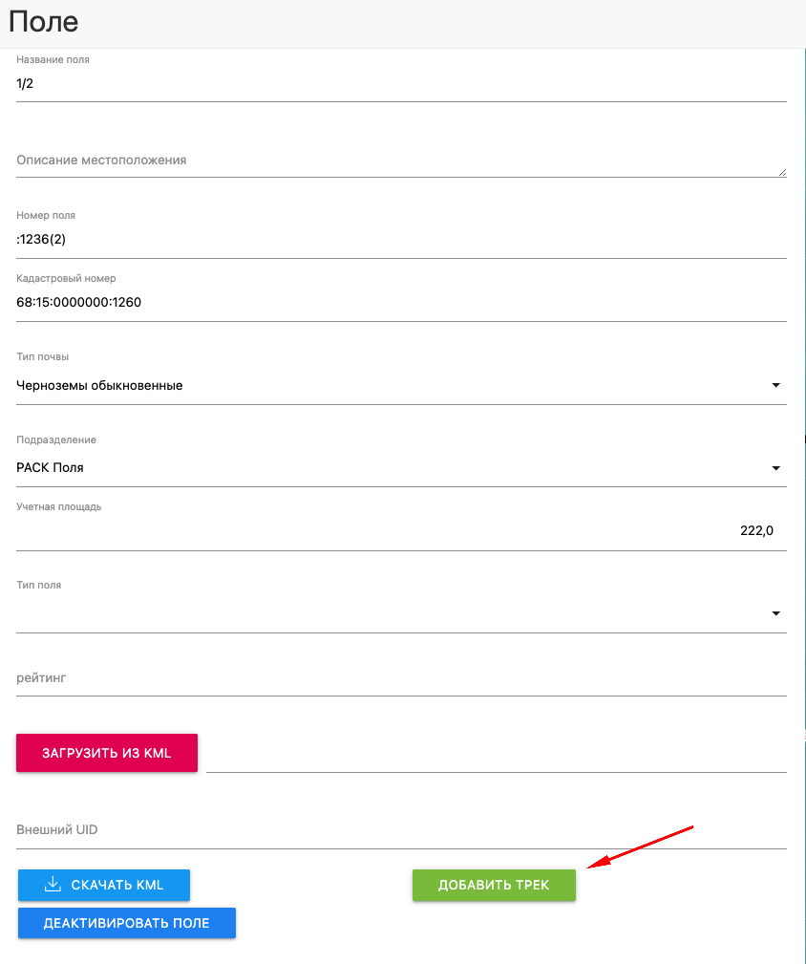Edit the Кадастровый номер field
This screenshot has height=964, width=806.
click(x=401, y=303)
